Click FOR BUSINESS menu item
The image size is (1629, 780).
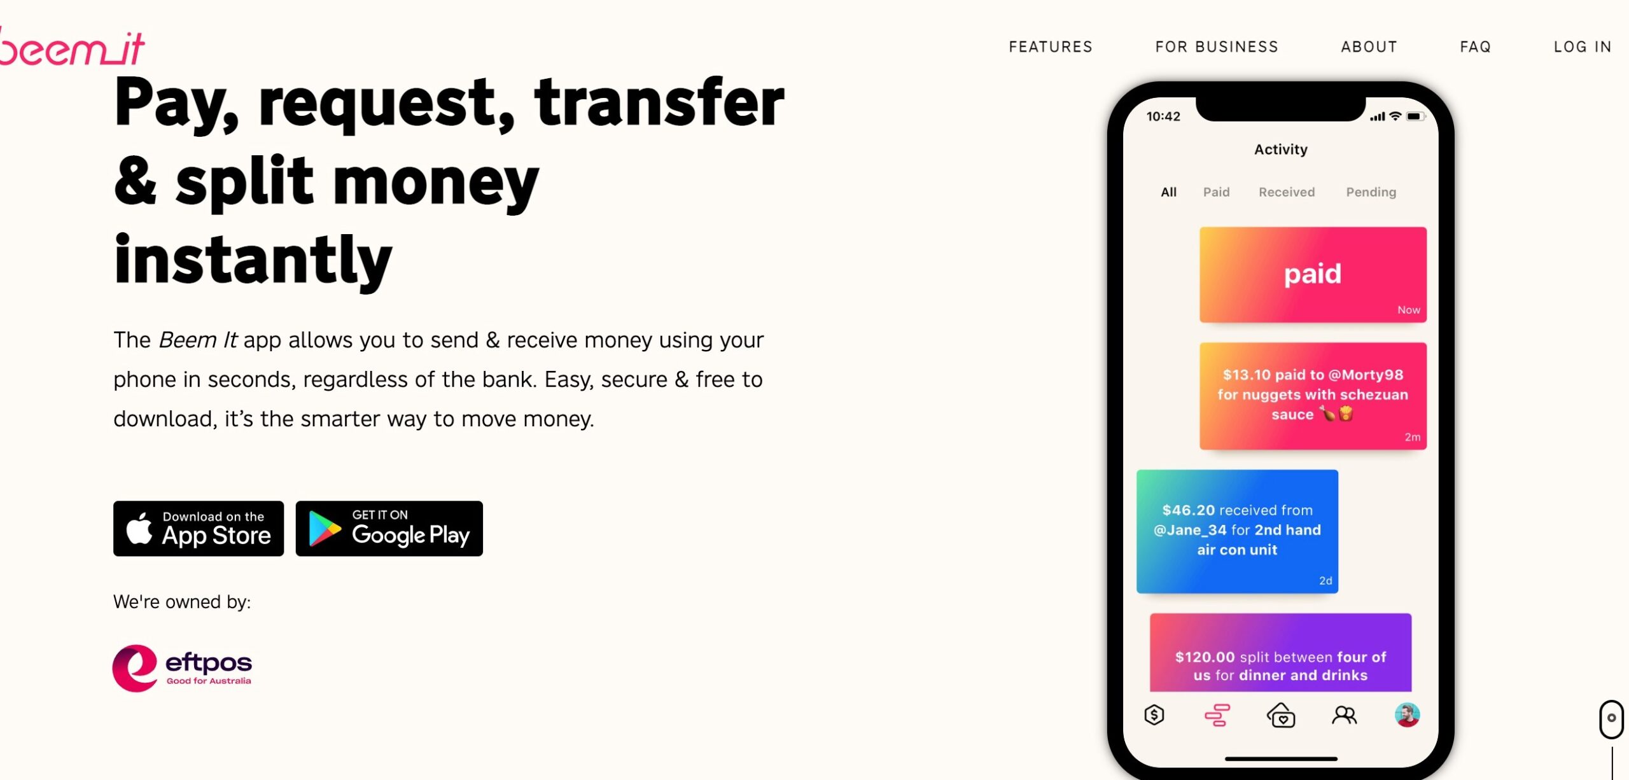click(1217, 46)
